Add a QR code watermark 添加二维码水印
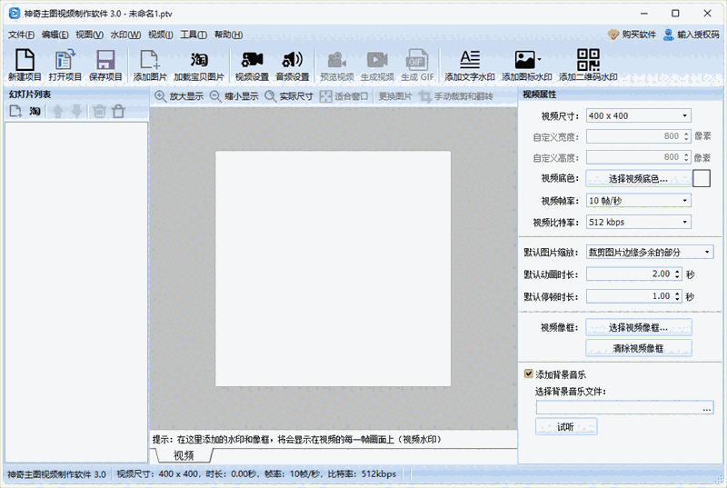 point(588,65)
